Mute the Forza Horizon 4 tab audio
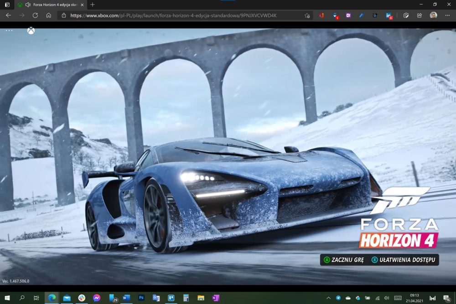Image resolution: width=456 pixels, height=304 pixels. 28,5
